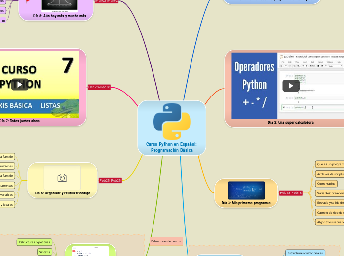Select the Feb18-Feb18 date tag
The height and width of the screenshot is (256, 344).
[x=291, y=192]
